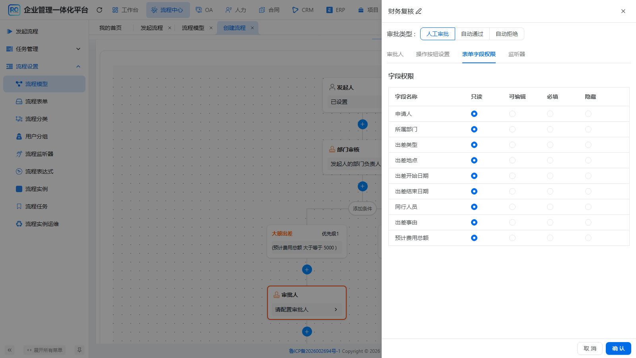Choose 人工审批 approval type

click(438, 34)
